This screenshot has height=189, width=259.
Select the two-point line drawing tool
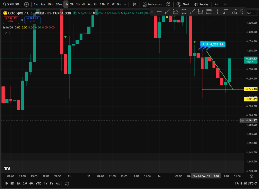pyautogui.click(x=192, y=12)
